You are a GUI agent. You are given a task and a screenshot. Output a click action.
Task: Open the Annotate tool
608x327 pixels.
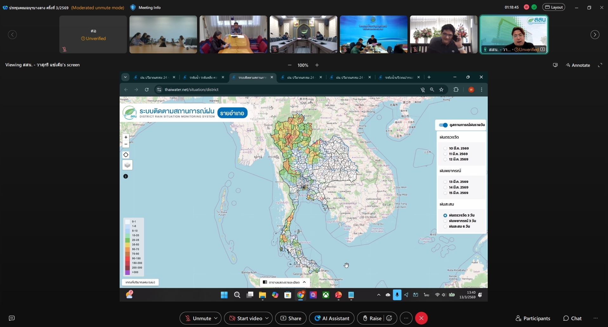click(x=578, y=65)
